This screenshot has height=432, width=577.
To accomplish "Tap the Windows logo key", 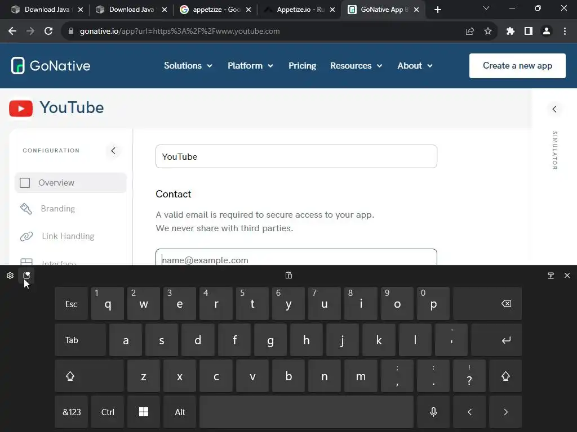I will click(x=144, y=412).
